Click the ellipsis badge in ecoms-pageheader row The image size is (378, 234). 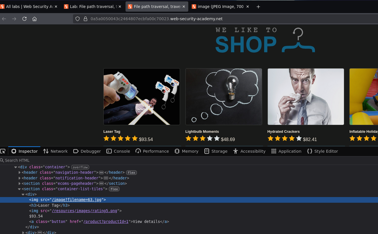click(x=101, y=183)
